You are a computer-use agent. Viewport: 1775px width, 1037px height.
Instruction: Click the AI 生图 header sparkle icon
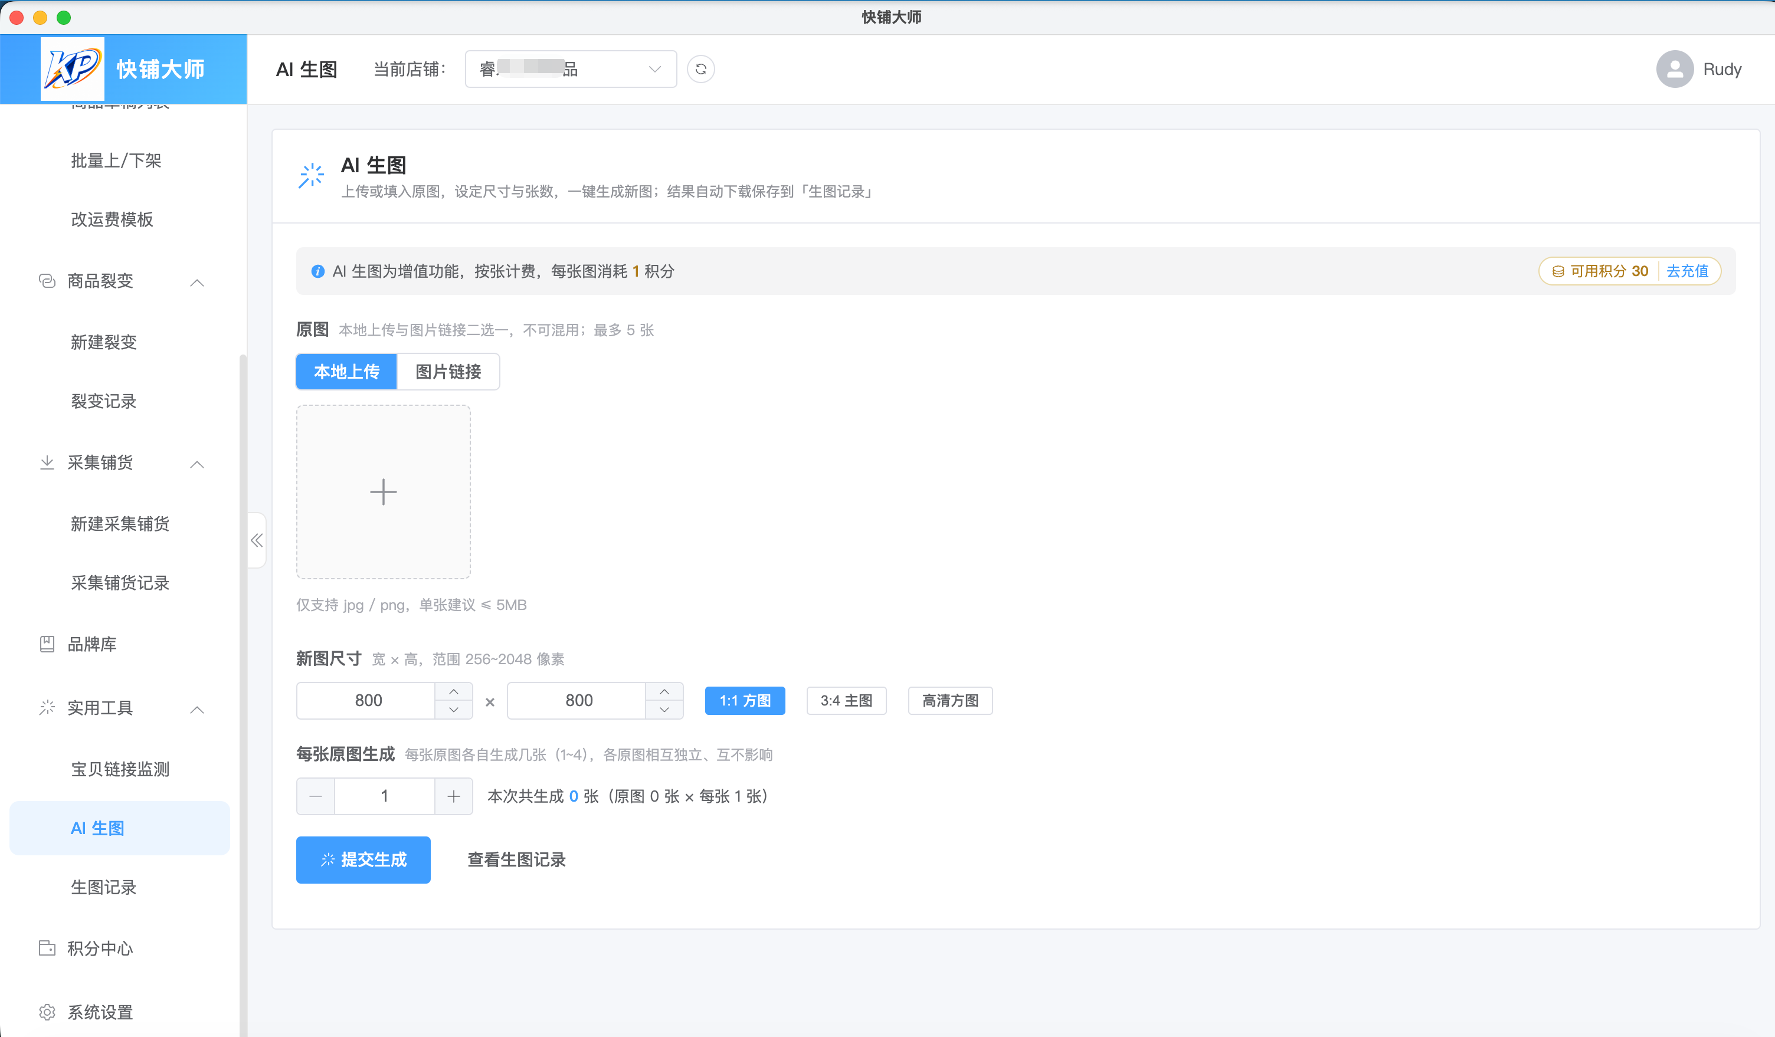coord(310,175)
